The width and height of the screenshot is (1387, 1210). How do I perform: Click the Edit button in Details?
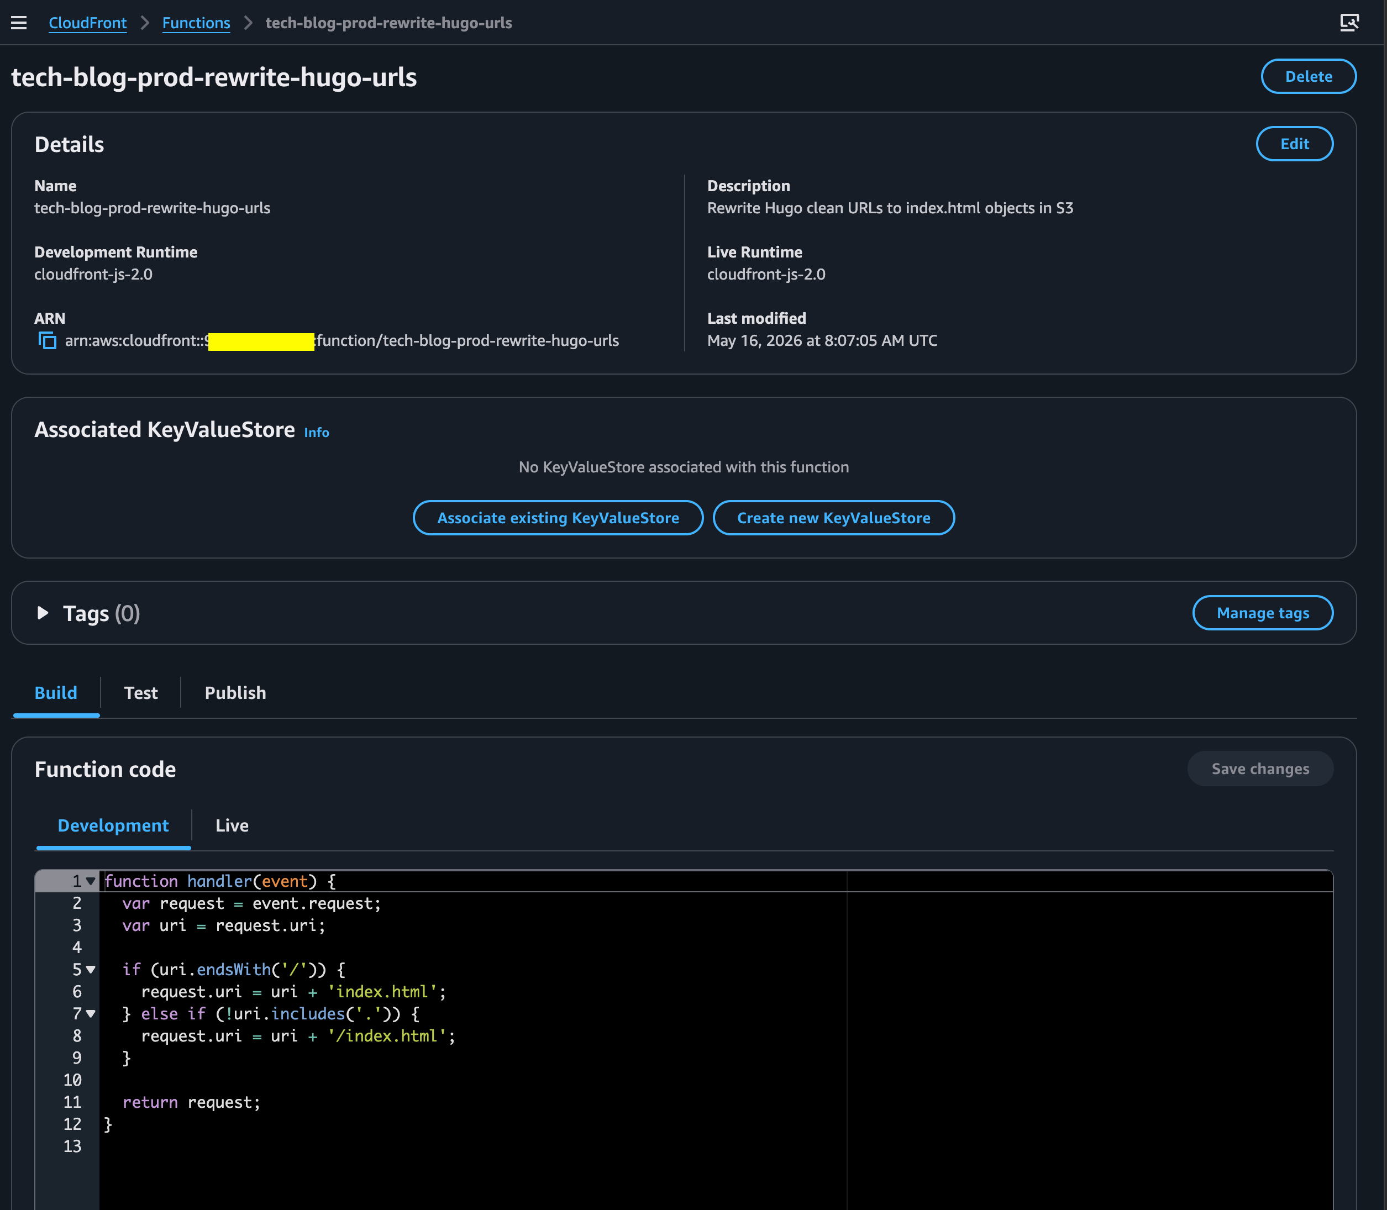(x=1294, y=144)
